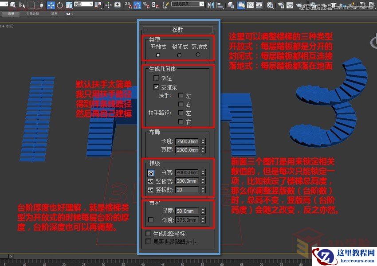Collapse the 参数 rollout
377x266 pixels.
145,30
